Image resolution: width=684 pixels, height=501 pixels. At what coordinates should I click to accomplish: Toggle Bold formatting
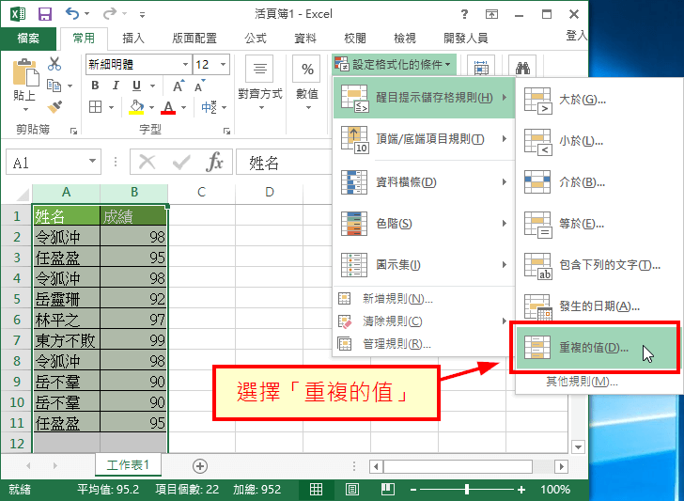point(95,86)
